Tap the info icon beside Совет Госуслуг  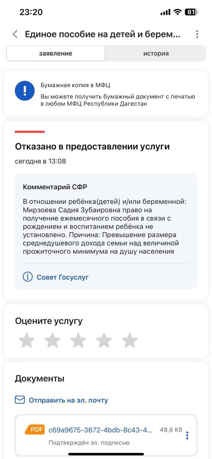pos(28,277)
